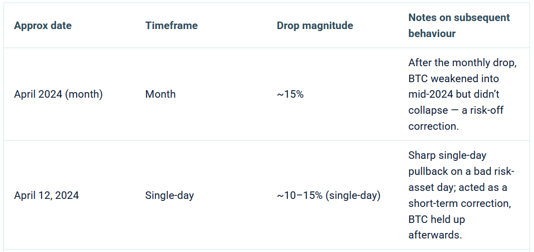Select the Month value in Timeframe column
Image resolution: width=534 pixels, height=252 pixels.
coord(160,94)
